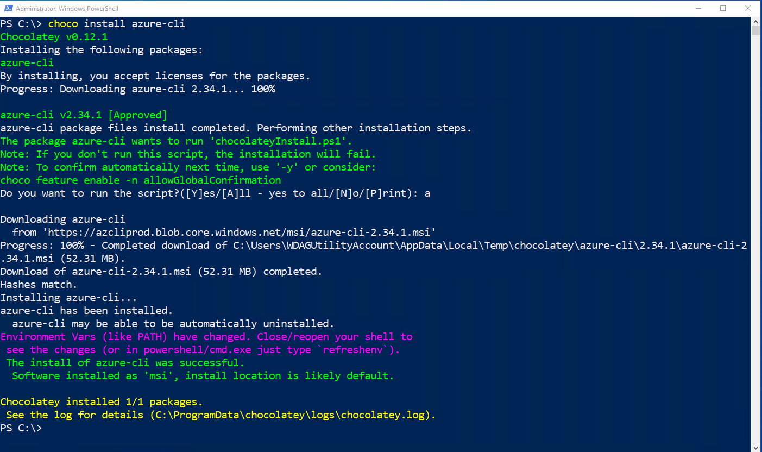Click the refreshenv hint text

(x=353, y=349)
